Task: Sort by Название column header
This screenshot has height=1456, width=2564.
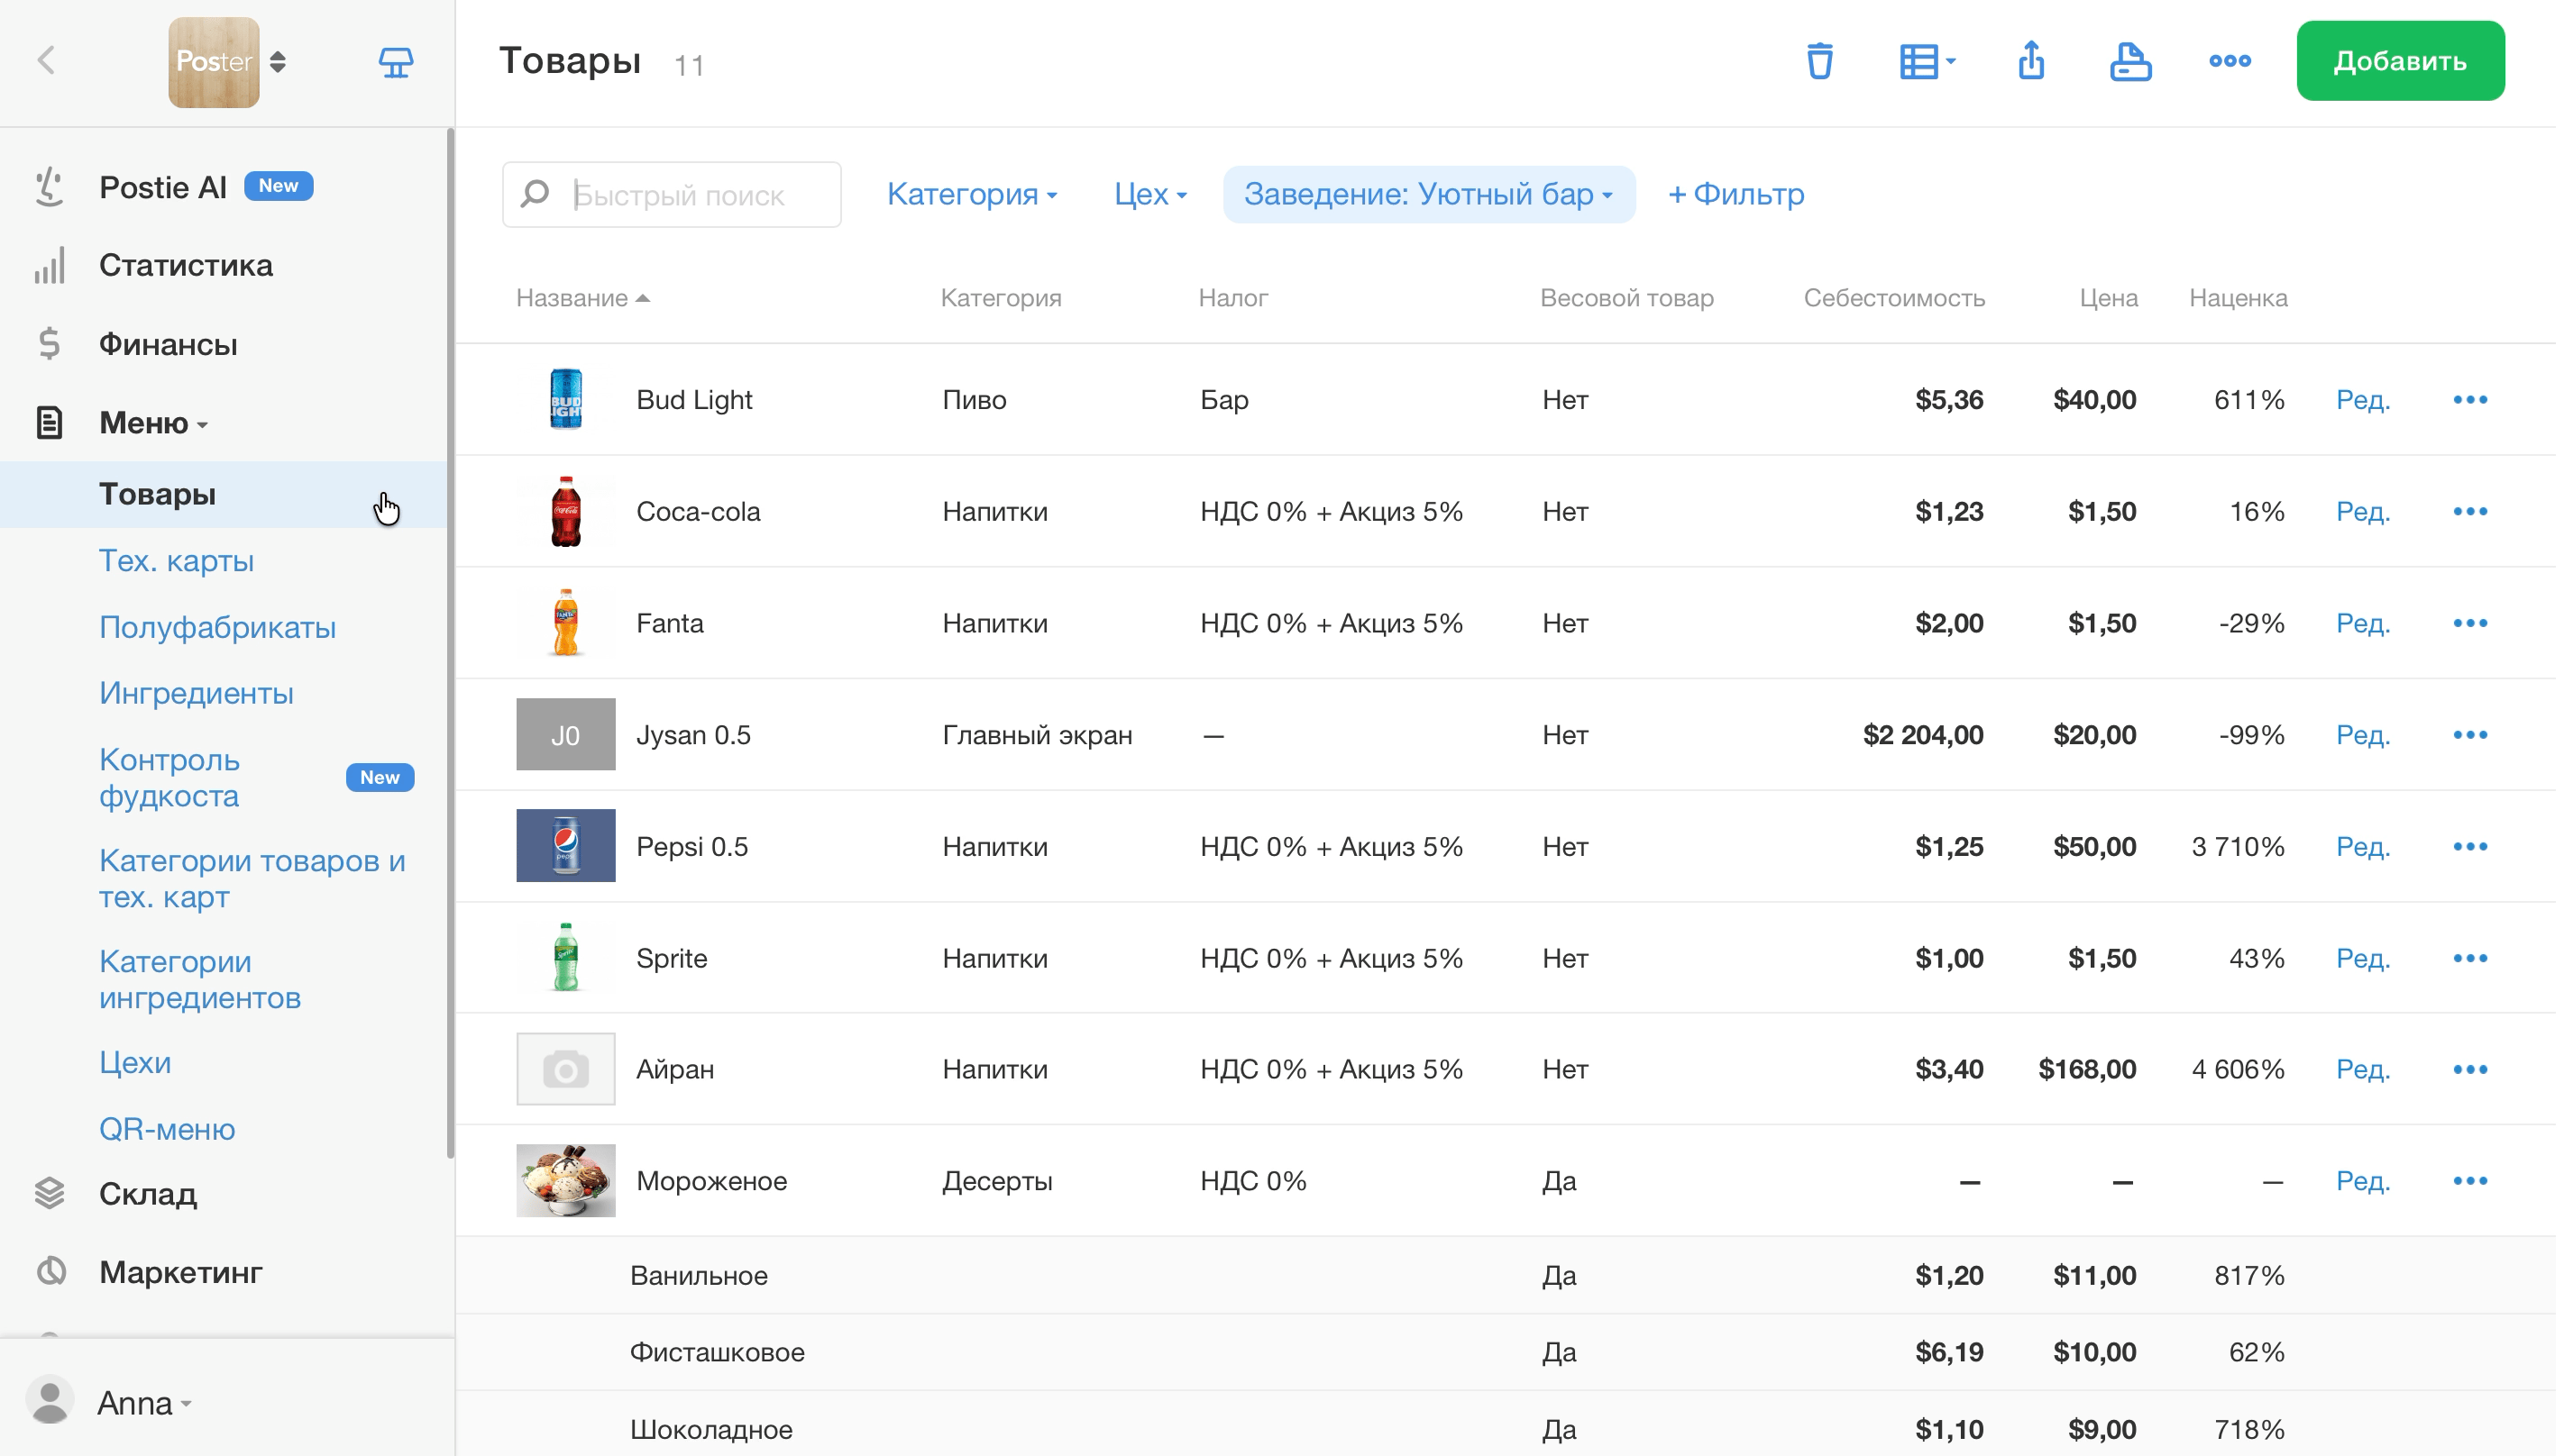Action: point(584,299)
